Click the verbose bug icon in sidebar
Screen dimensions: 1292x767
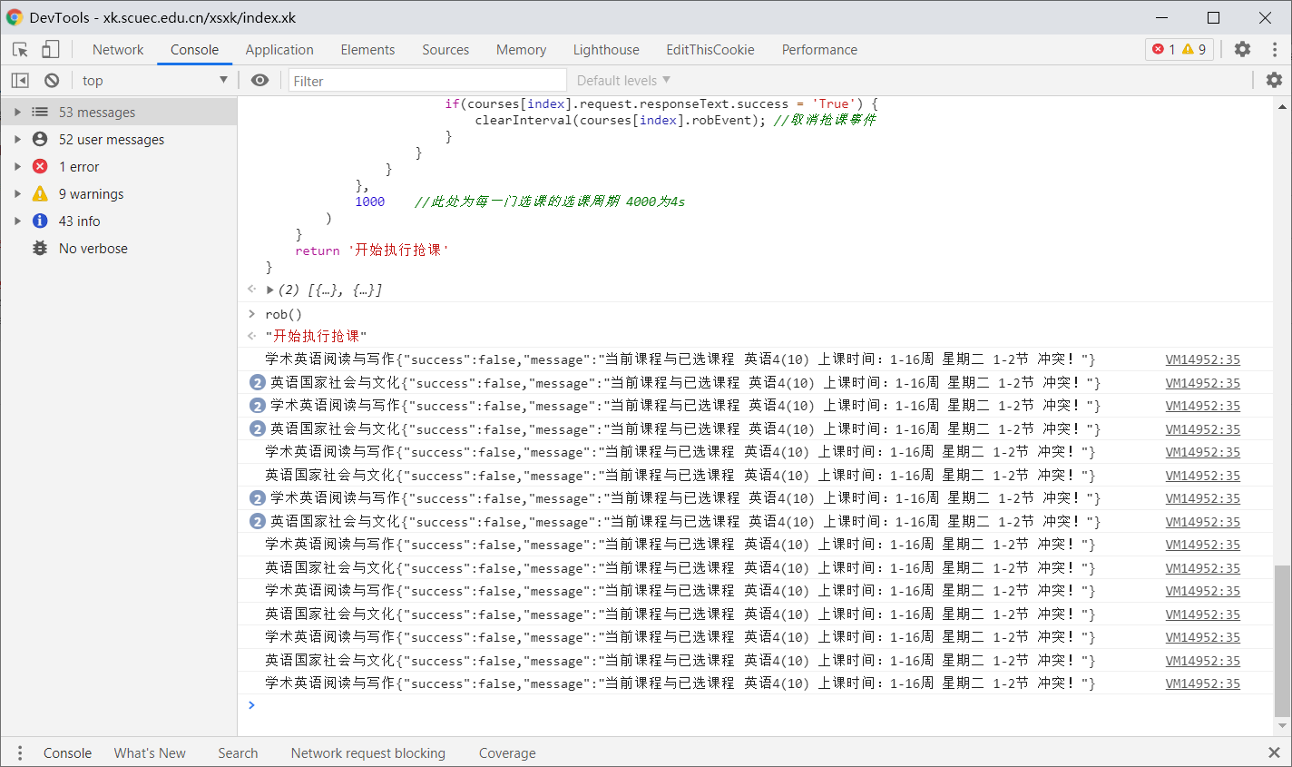pos(40,248)
